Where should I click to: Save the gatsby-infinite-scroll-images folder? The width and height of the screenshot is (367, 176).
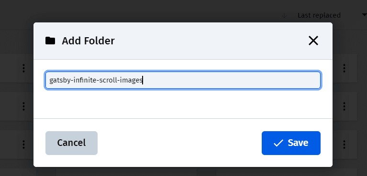tap(291, 143)
